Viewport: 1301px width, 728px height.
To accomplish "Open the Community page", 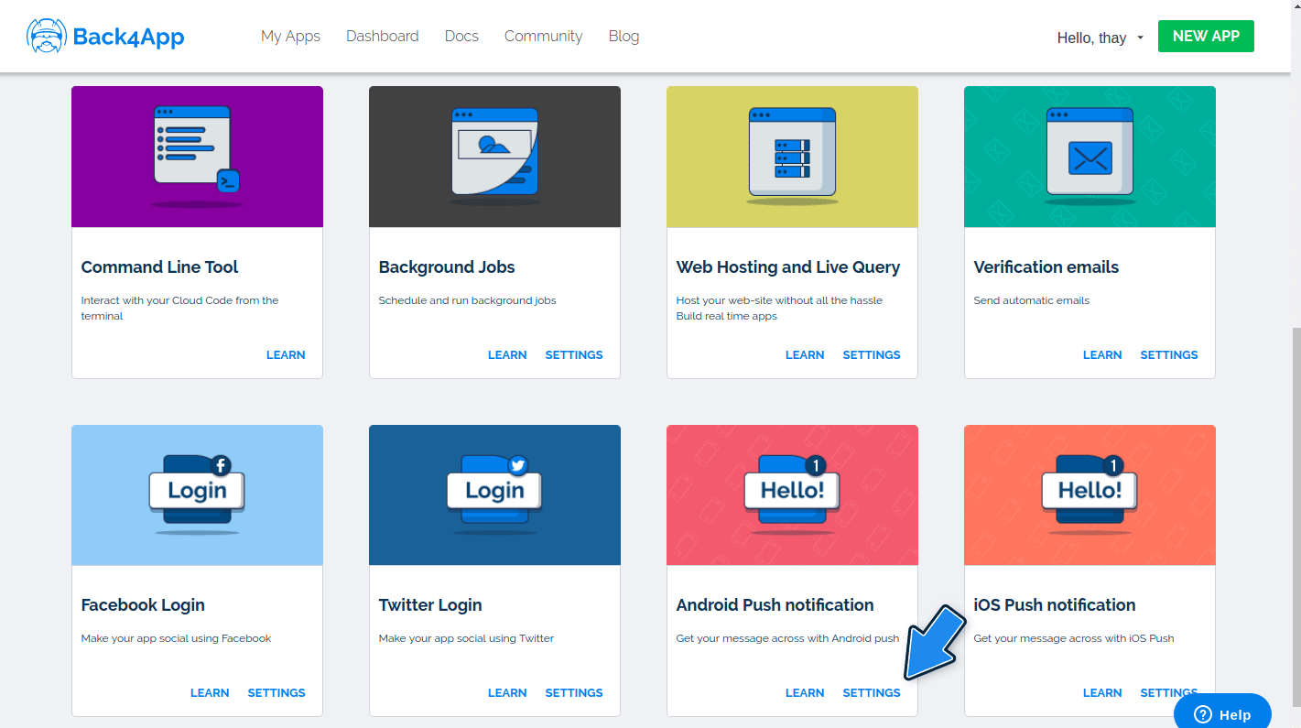I will coord(543,37).
